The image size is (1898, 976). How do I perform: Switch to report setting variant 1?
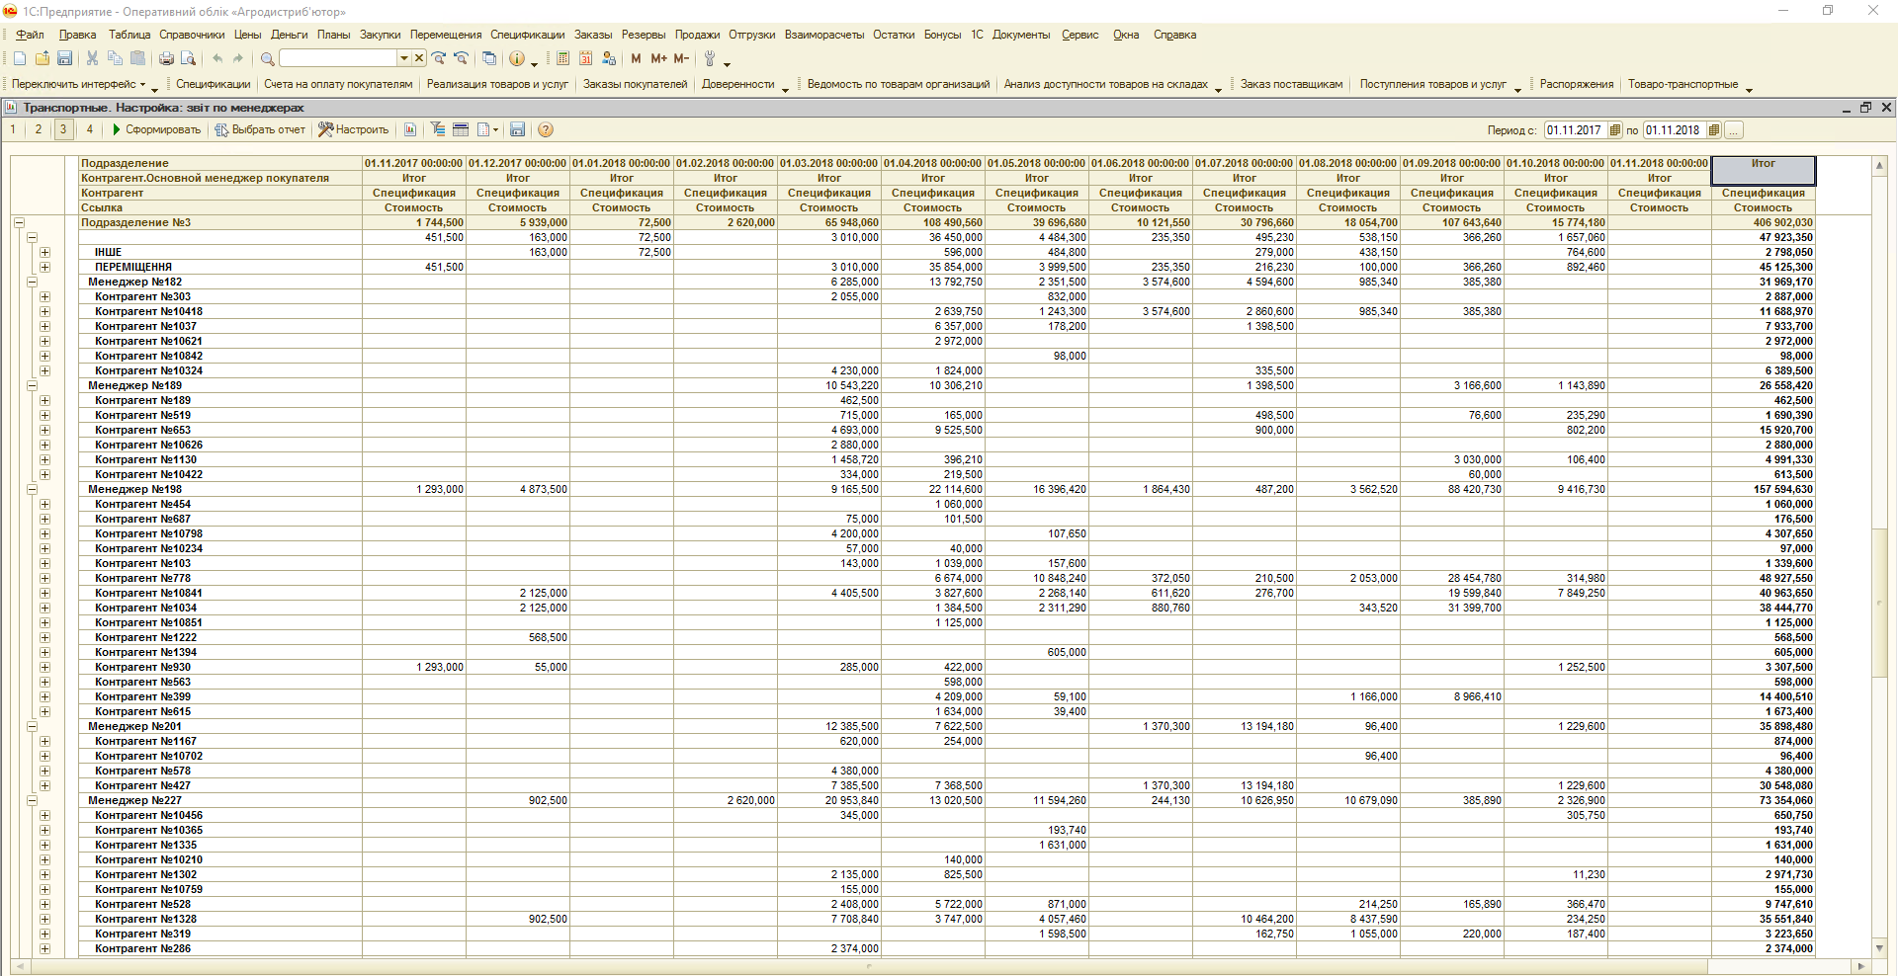[x=13, y=129]
